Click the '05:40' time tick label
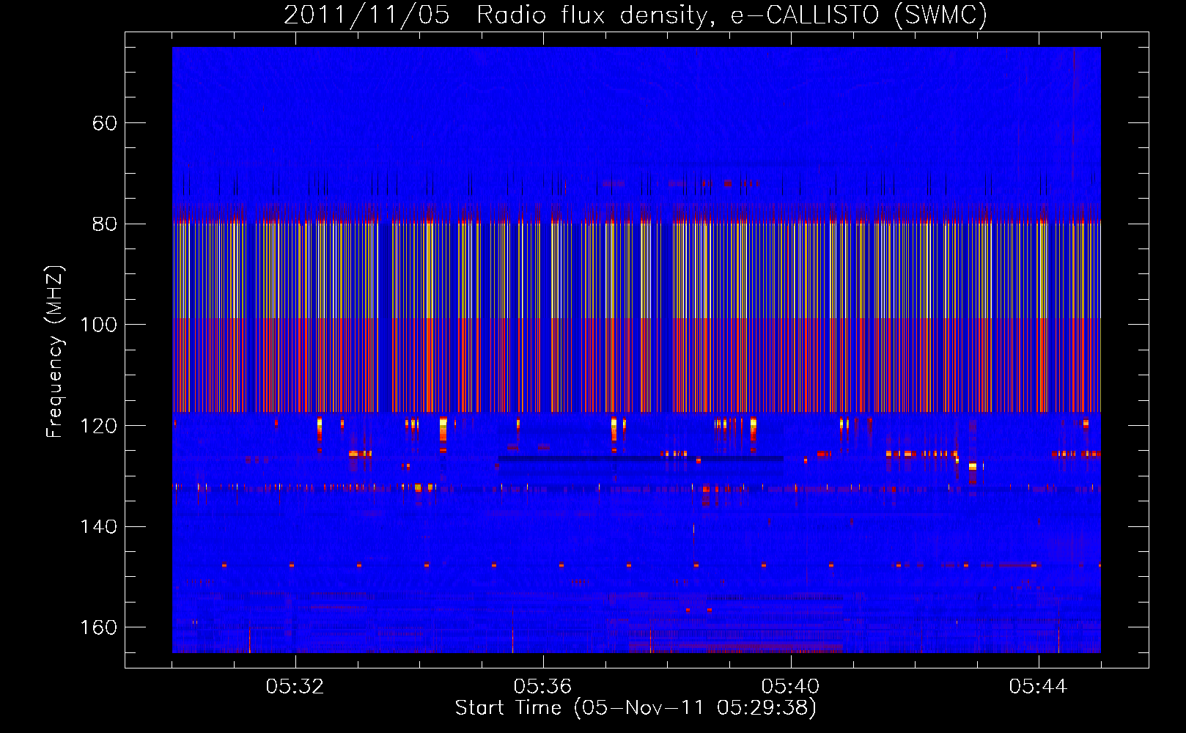 point(790,687)
